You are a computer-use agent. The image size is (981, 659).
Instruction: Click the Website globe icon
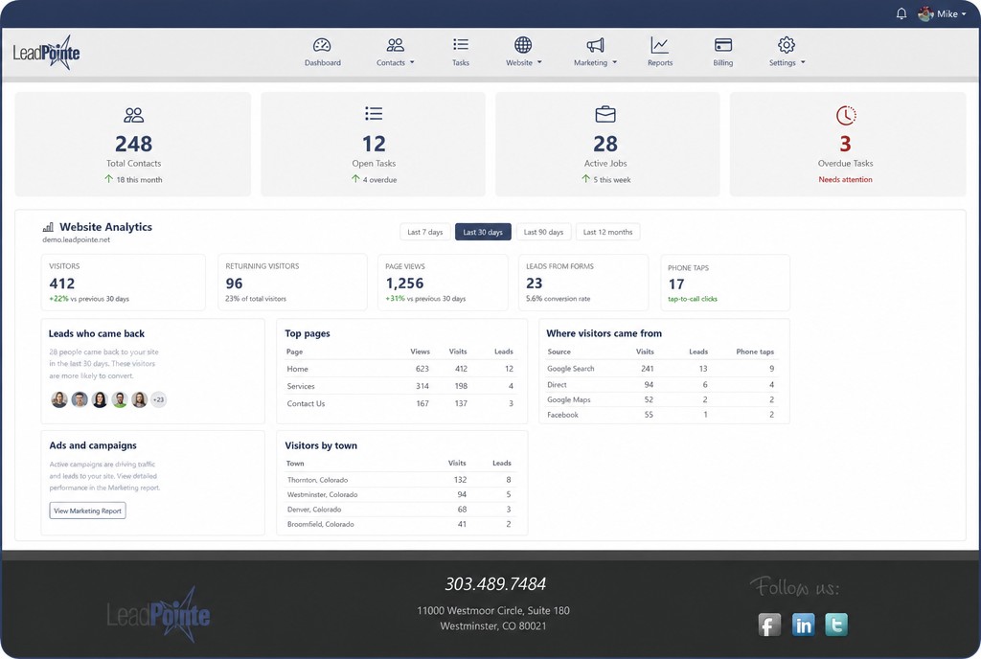(x=523, y=45)
